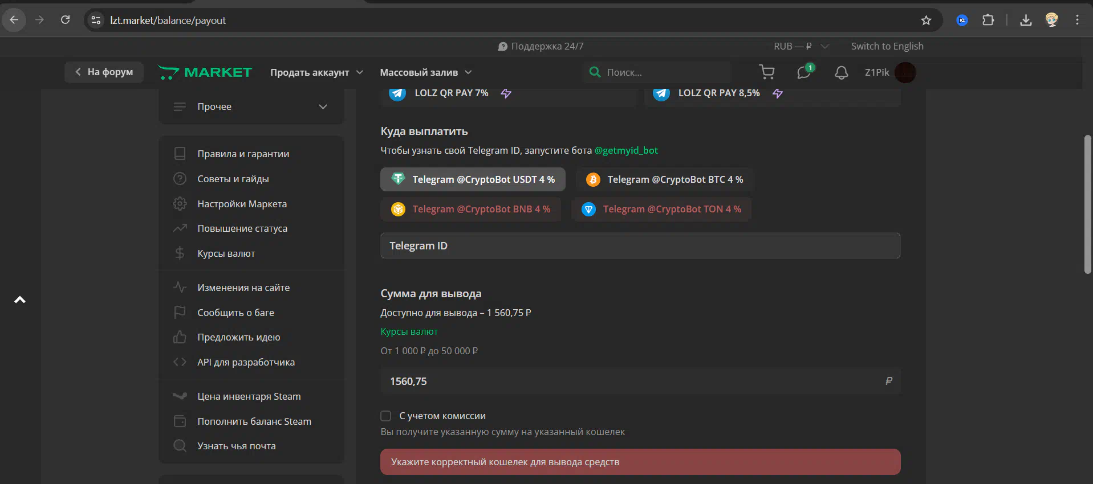Reload the page
Screen dimensions: 1093x484
(x=66, y=20)
